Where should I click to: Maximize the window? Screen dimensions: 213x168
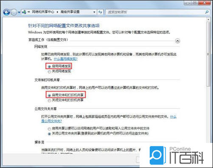195,3
